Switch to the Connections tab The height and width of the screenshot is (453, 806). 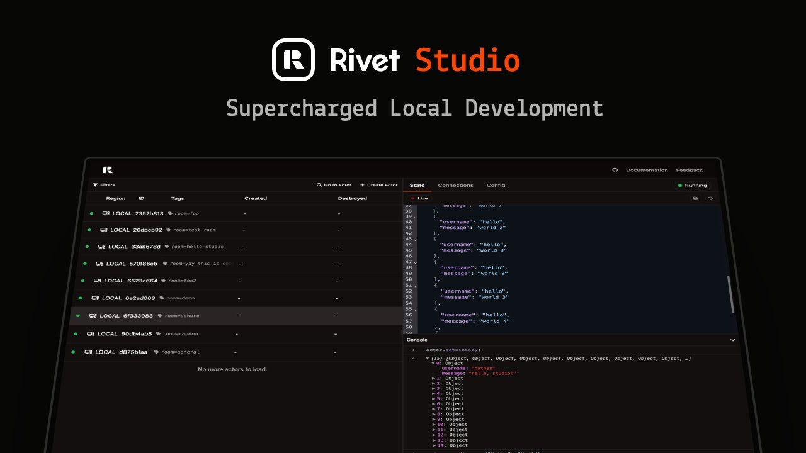click(x=455, y=186)
